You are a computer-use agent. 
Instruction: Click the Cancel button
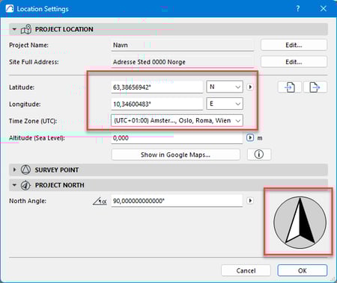(246, 270)
